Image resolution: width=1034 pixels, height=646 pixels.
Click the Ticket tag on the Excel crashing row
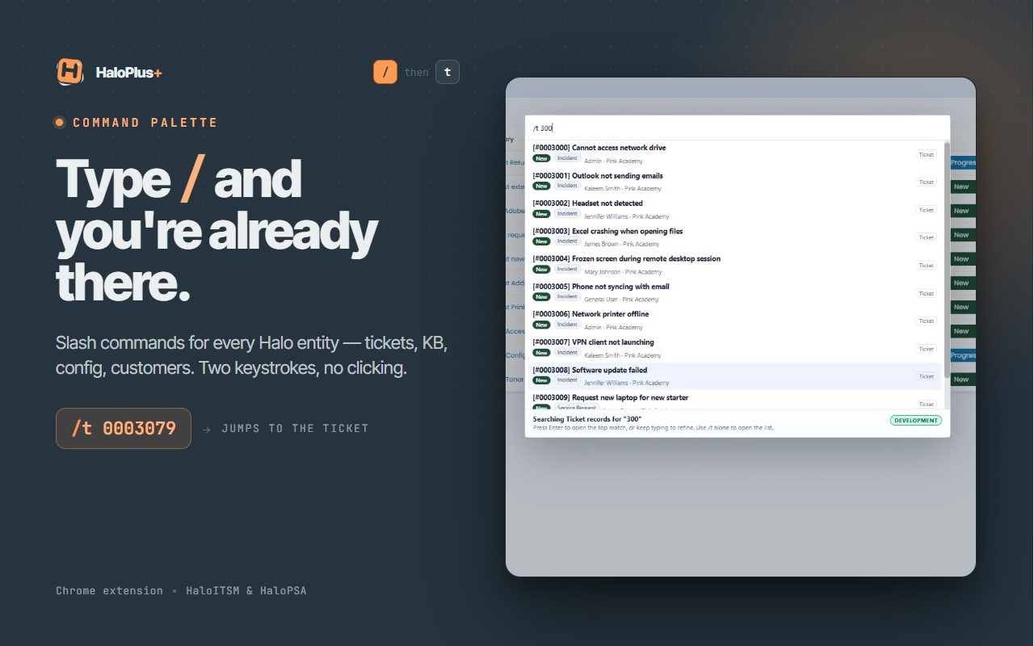click(x=926, y=237)
